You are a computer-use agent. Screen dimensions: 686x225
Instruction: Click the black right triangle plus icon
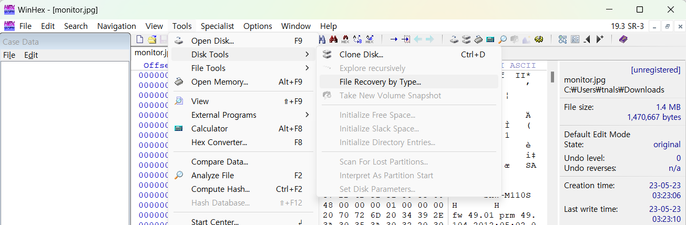(599, 39)
